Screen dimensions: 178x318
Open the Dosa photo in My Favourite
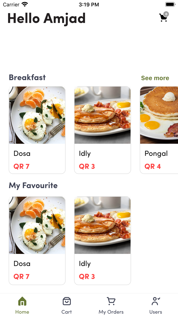(x=37, y=225)
